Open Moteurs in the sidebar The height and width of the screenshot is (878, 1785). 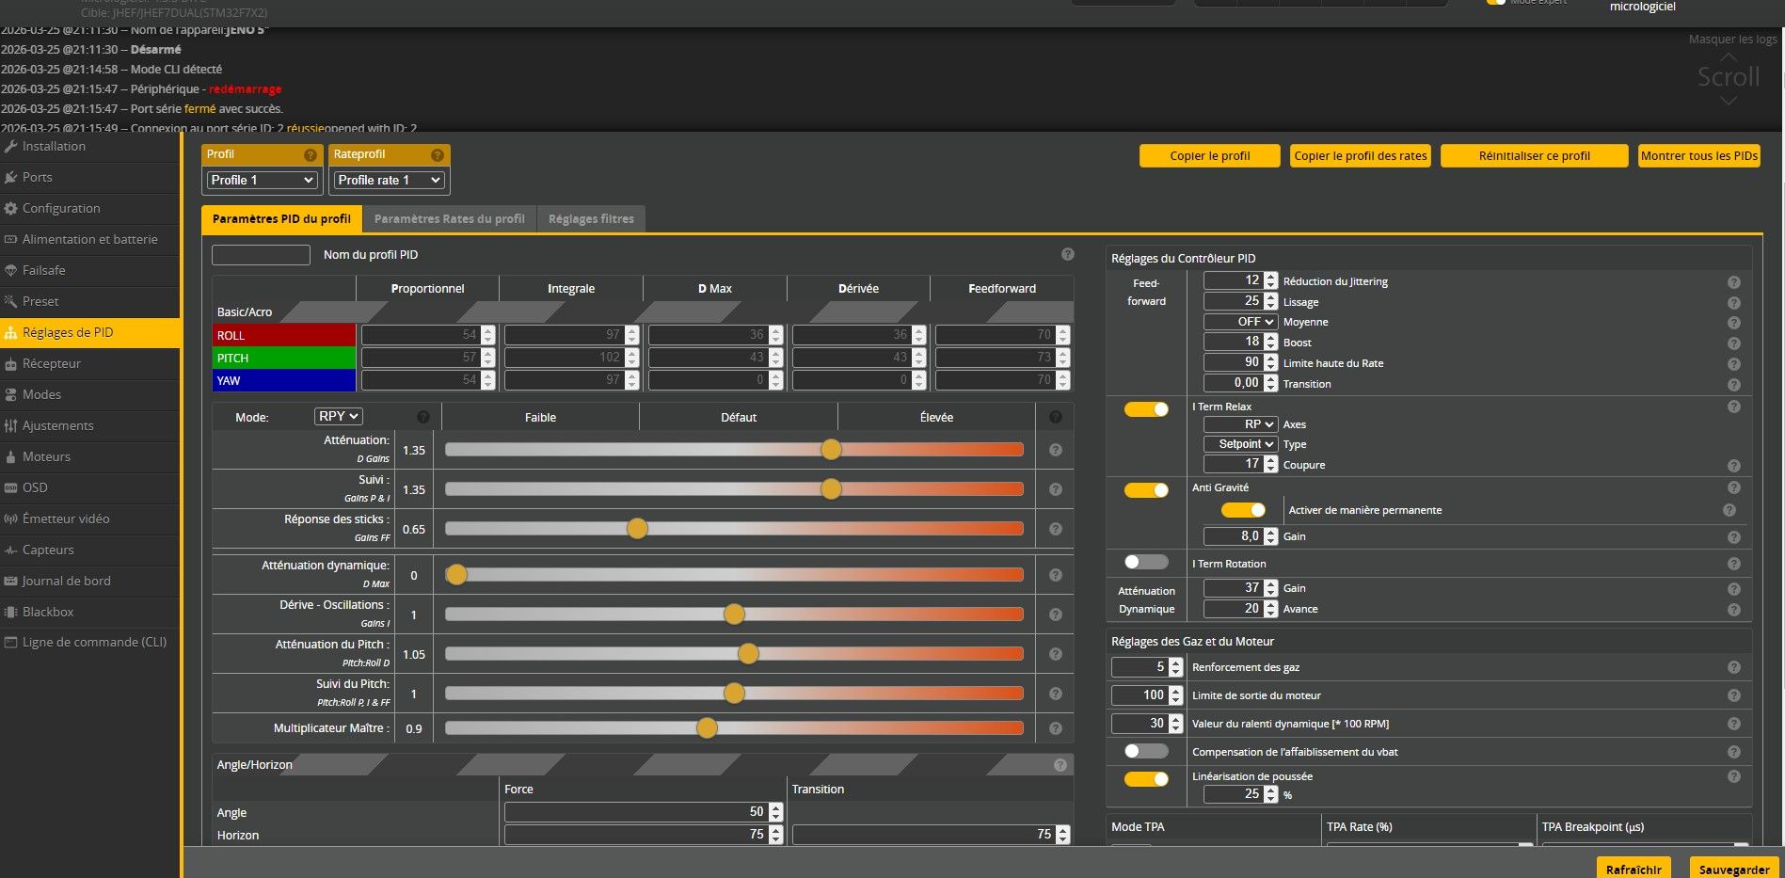coord(46,456)
